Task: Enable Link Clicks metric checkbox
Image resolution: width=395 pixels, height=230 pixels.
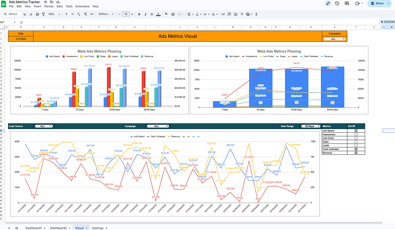Action: point(356,138)
